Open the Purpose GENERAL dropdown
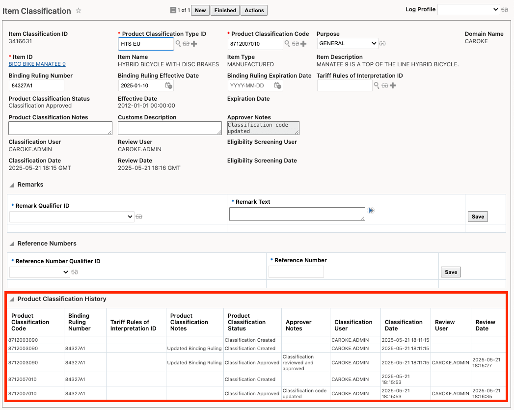 pos(347,43)
